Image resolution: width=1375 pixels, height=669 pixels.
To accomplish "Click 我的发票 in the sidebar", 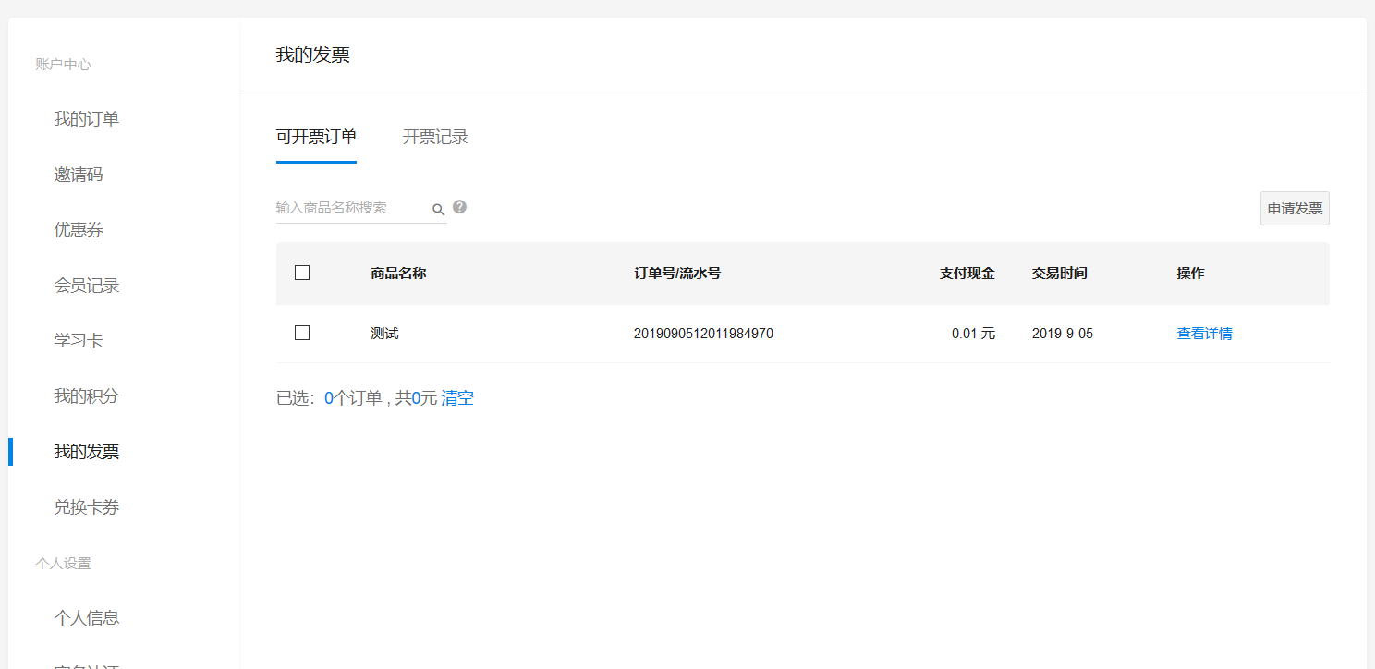I will coord(87,452).
